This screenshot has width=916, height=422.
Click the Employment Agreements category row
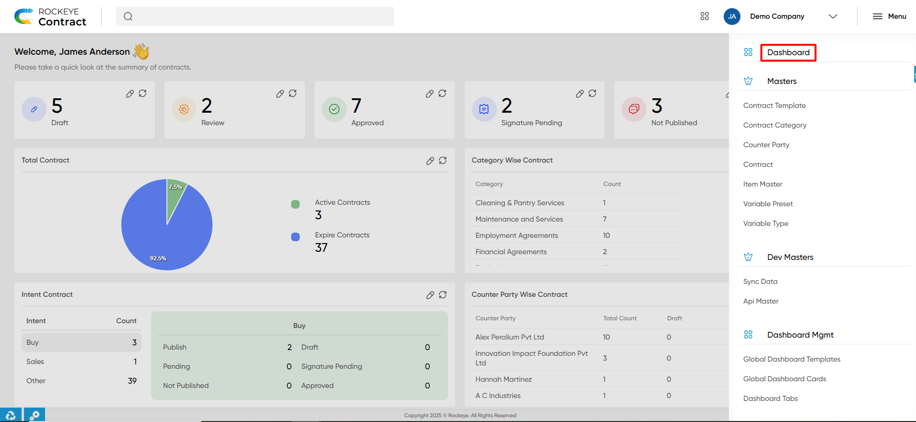[578, 235]
